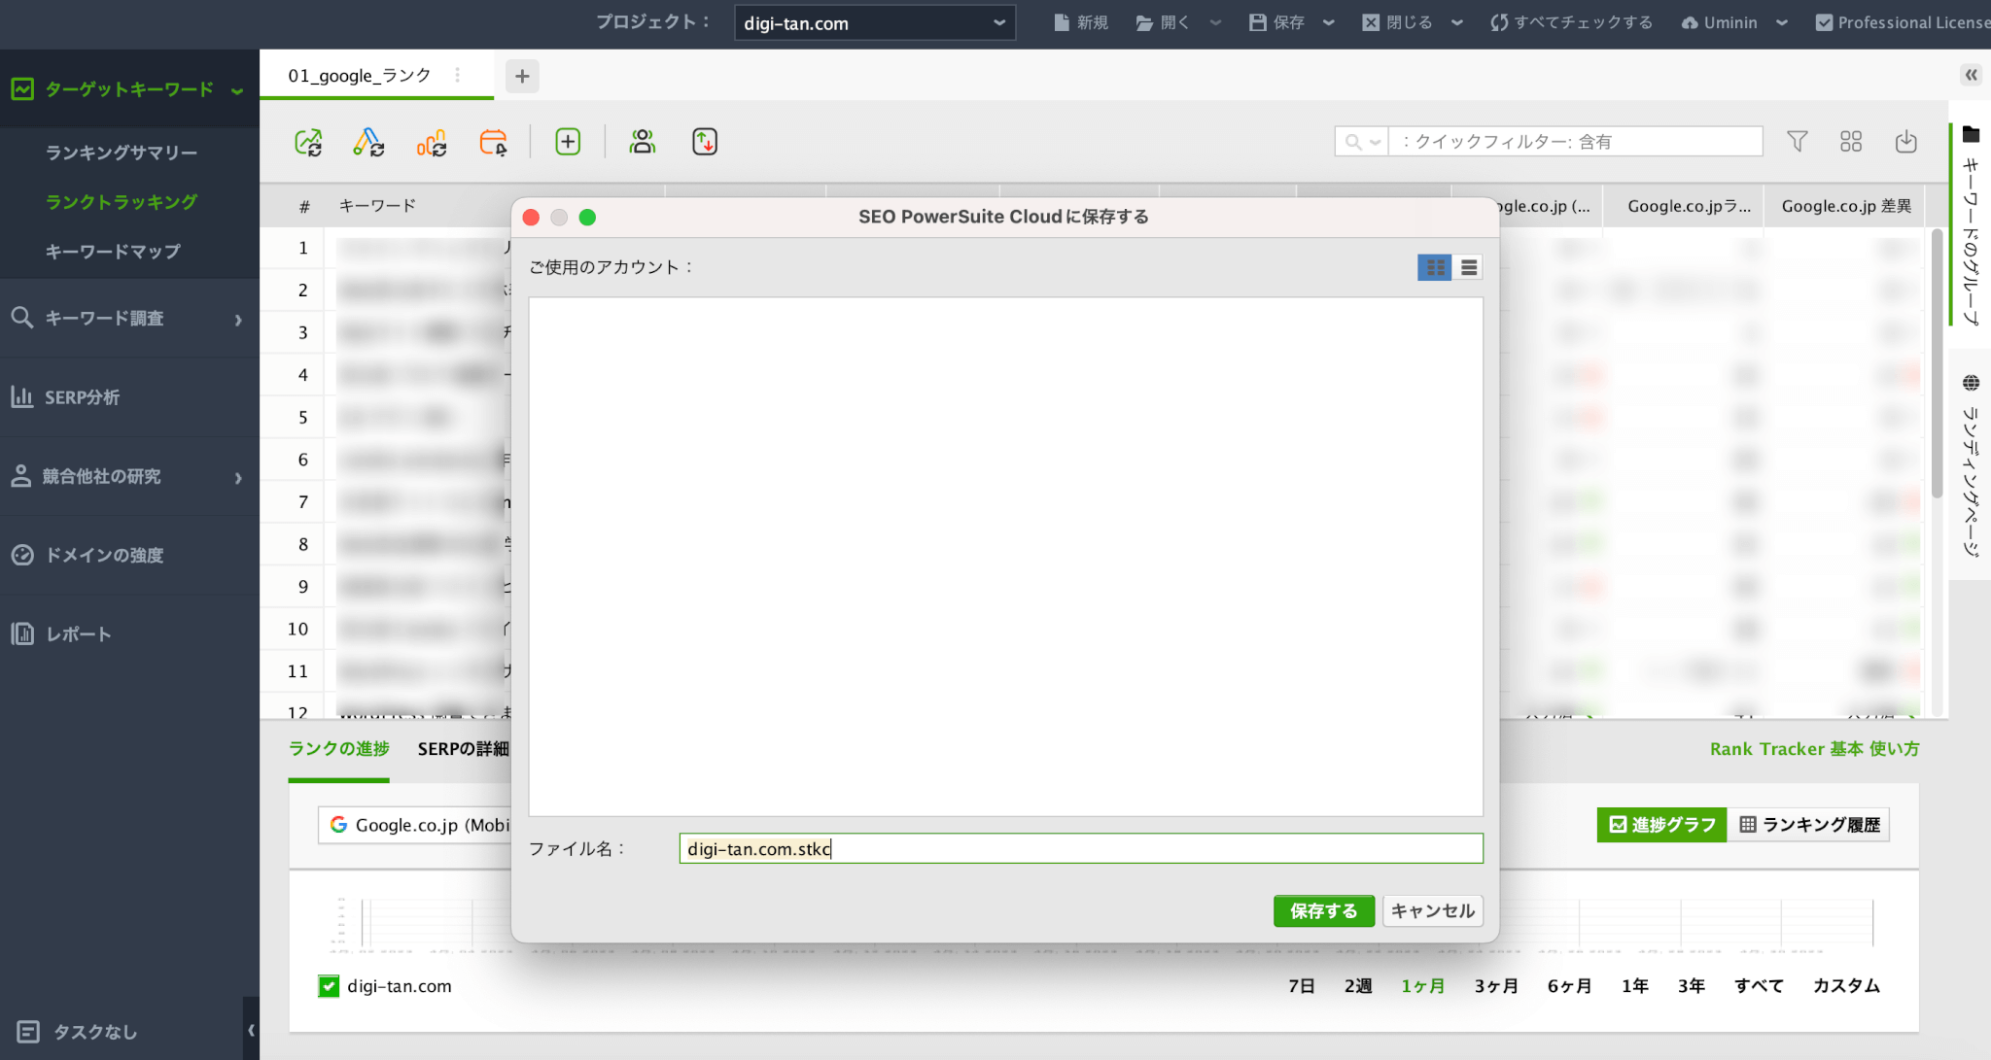Select カスタム time range
The width and height of the screenshot is (1991, 1060).
pos(1846,985)
